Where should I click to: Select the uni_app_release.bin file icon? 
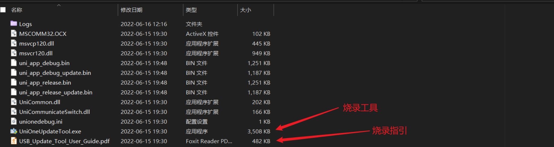click(x=14, y=82)
